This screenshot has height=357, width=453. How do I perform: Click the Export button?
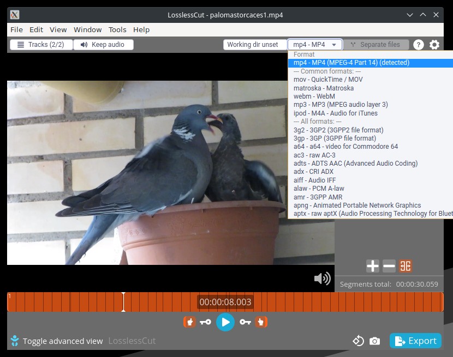[x=415, y=341]
